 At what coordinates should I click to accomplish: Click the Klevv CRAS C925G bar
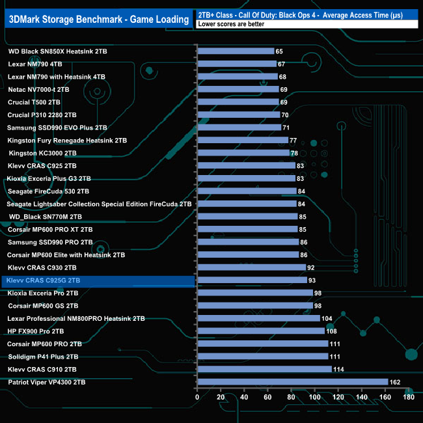[252, 280]
